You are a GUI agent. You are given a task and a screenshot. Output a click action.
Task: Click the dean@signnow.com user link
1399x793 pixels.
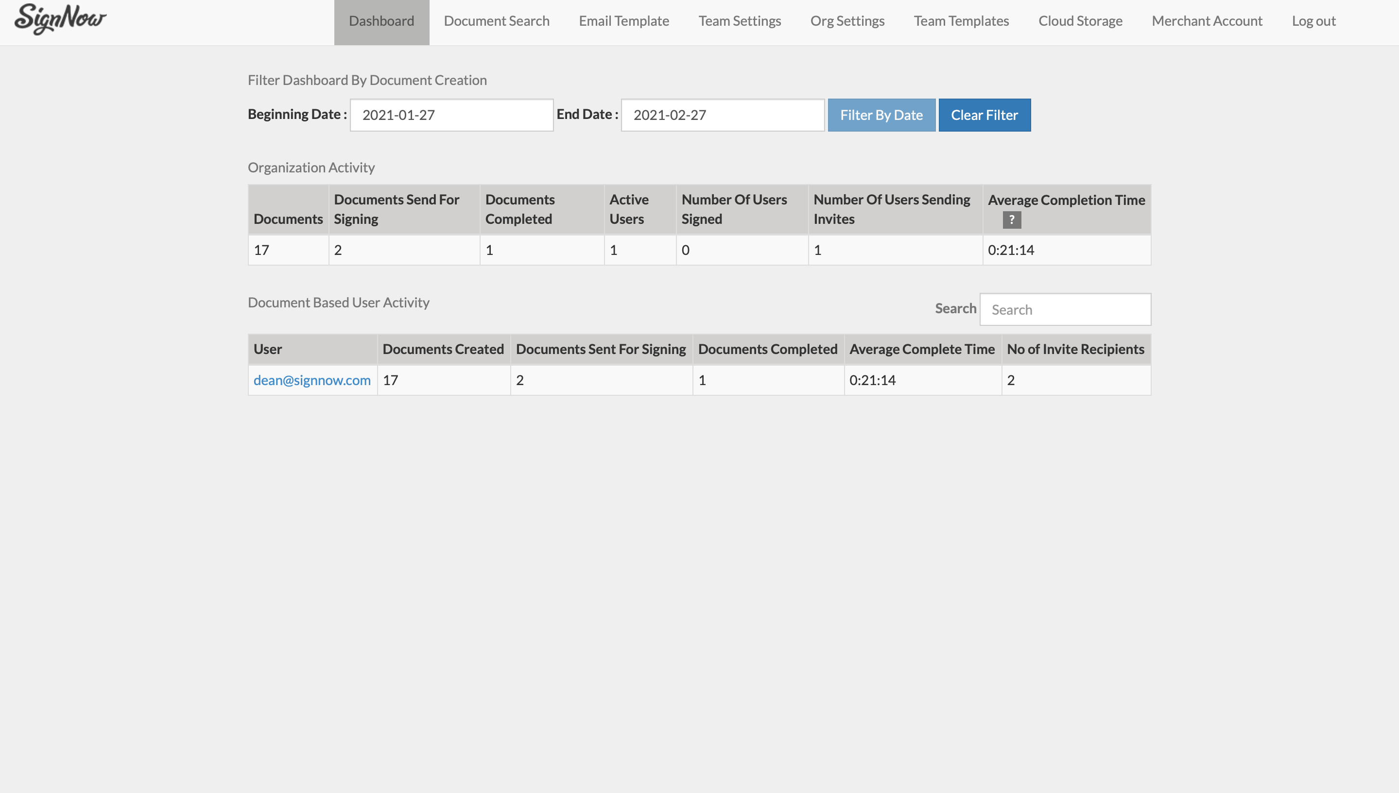tap(311, 379)
